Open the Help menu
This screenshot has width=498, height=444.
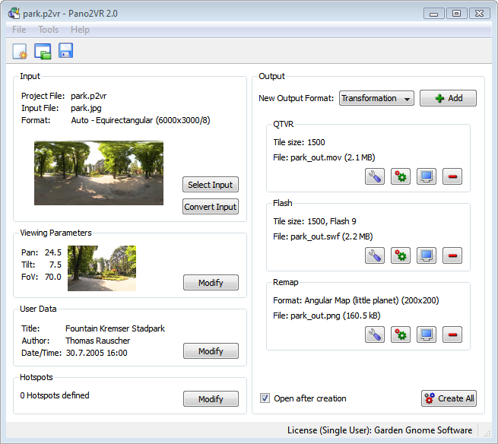80,30
